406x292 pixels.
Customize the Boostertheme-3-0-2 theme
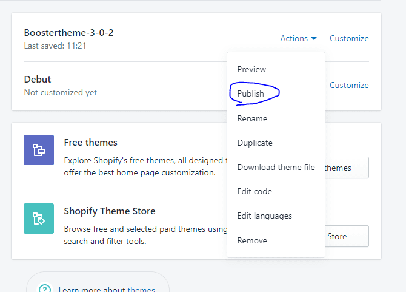[x=349, y=38]
